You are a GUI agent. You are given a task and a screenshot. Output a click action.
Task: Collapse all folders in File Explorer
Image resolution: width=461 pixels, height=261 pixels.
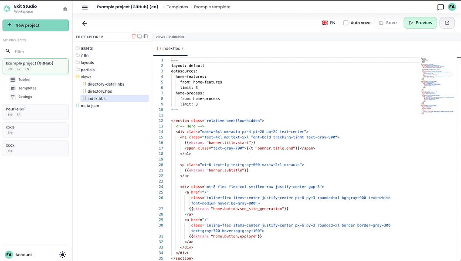139,37
